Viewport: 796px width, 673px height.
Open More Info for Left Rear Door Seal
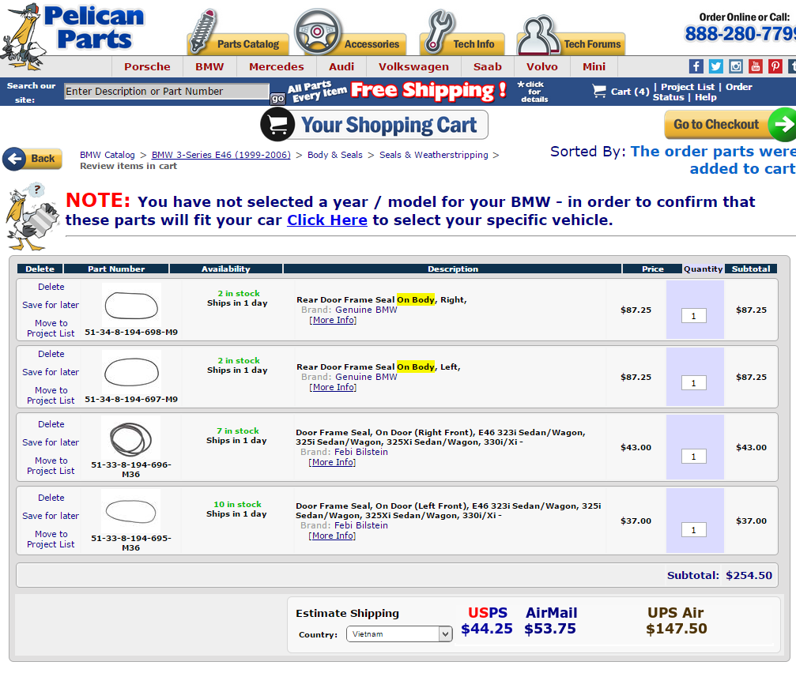click(x=333, y=387)
